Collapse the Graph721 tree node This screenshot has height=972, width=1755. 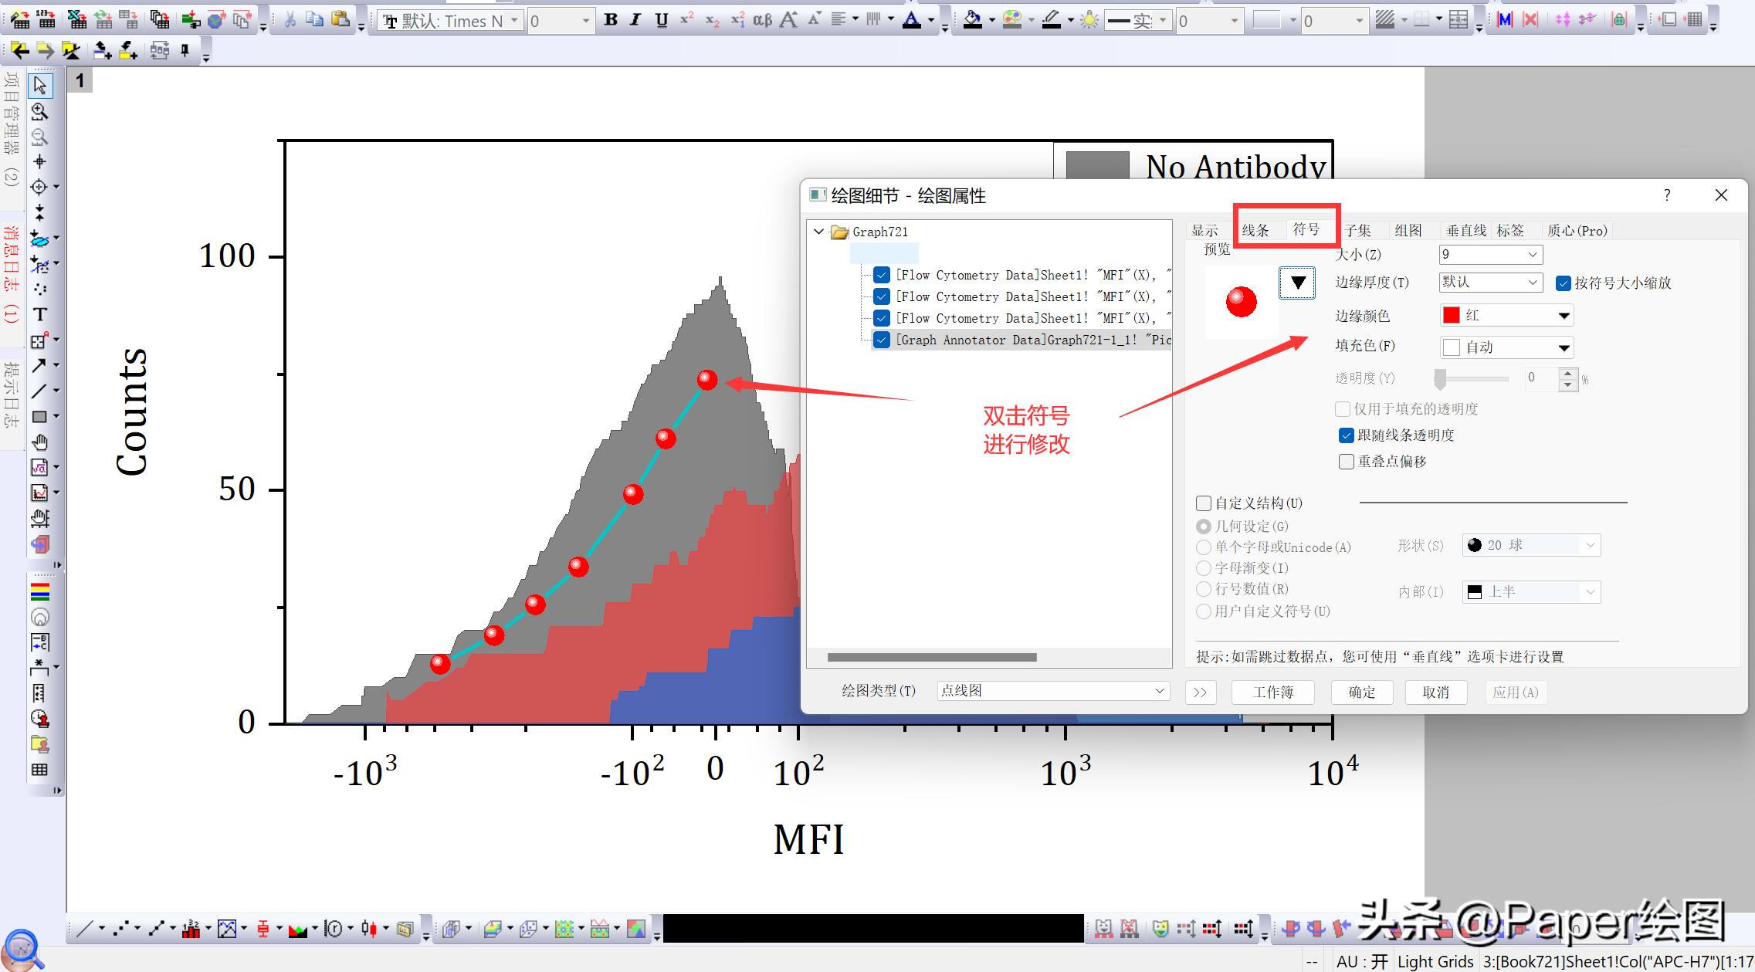tap(818, 232)
